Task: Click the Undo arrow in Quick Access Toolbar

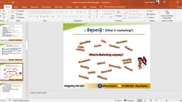Action: pyautogui.click(x=3, y=2)
